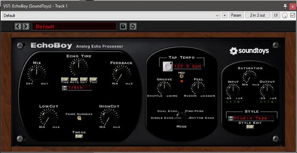Click the '2 in 2 out' routing button
The image size is (297, 153).
[258, 15]
